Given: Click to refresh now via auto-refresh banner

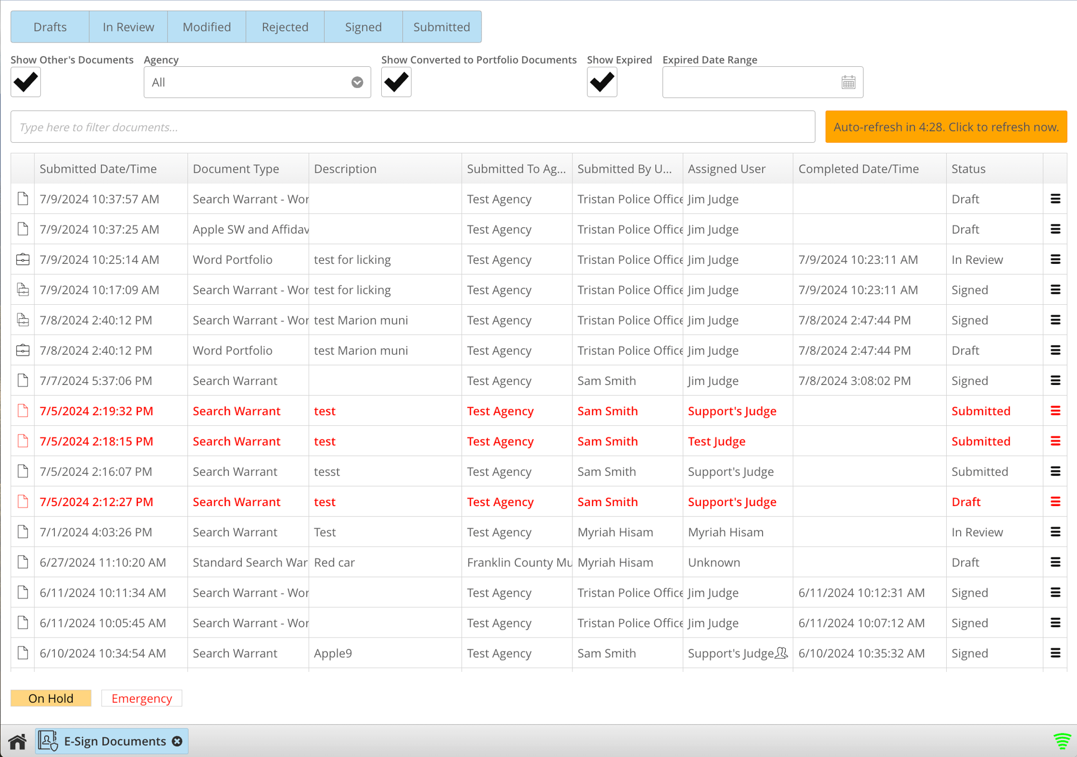Looking at the screenshot, I should tap(945, 127).
